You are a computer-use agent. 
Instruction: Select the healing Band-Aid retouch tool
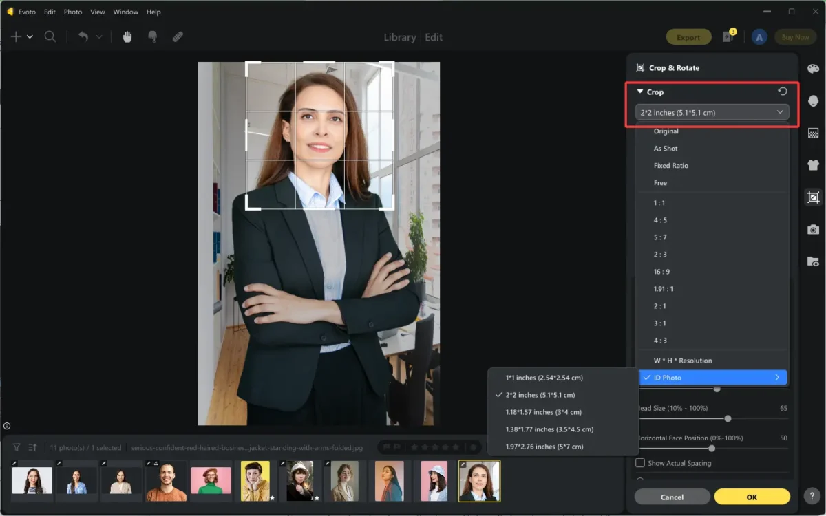(x=178, y=36)
